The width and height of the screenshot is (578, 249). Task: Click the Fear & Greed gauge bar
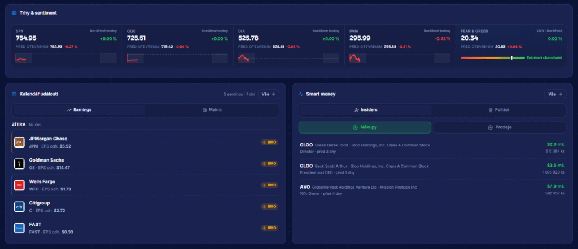point(493,58)
